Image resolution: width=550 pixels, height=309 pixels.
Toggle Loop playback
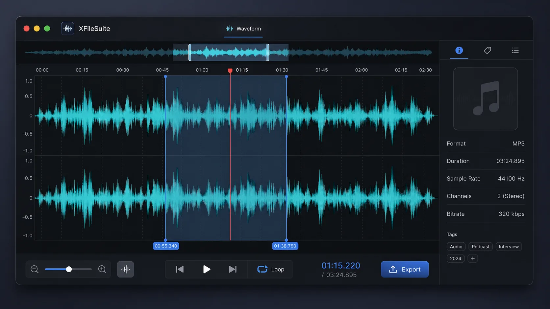click(270, 269)
